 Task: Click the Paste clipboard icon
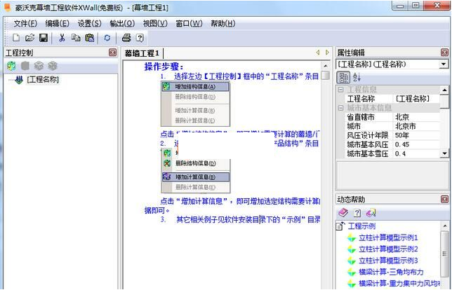pos(90,38)
